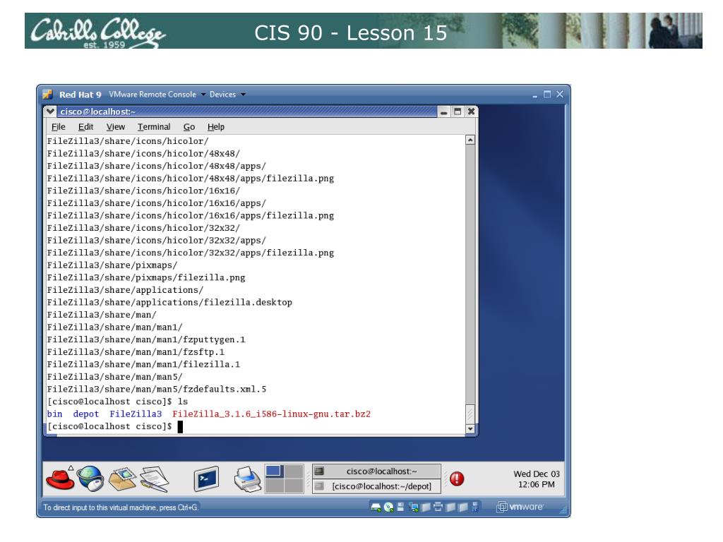Click the FileZilla3 directory in ls output
723x542 pixels.
pos(136,414)
